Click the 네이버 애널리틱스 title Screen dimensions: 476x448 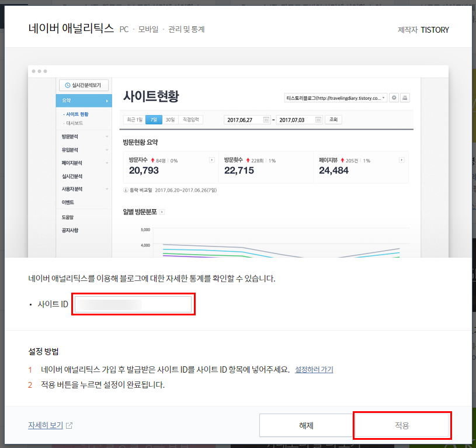tap(71, 28)
